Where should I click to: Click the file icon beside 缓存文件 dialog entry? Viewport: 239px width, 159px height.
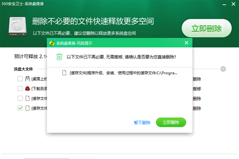click(64, 73)
